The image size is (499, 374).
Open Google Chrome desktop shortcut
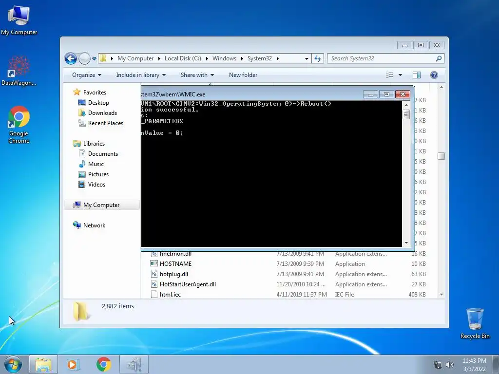point(19,124)
